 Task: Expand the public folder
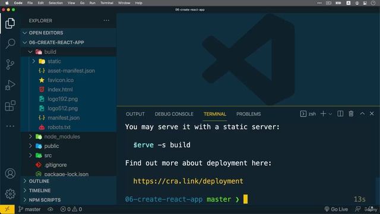[69, 146]
